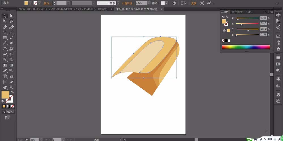Pick the Eyedropper tool

click(5, 71)
